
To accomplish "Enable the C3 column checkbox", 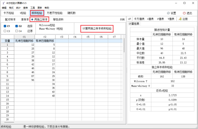I will (5, 31).
